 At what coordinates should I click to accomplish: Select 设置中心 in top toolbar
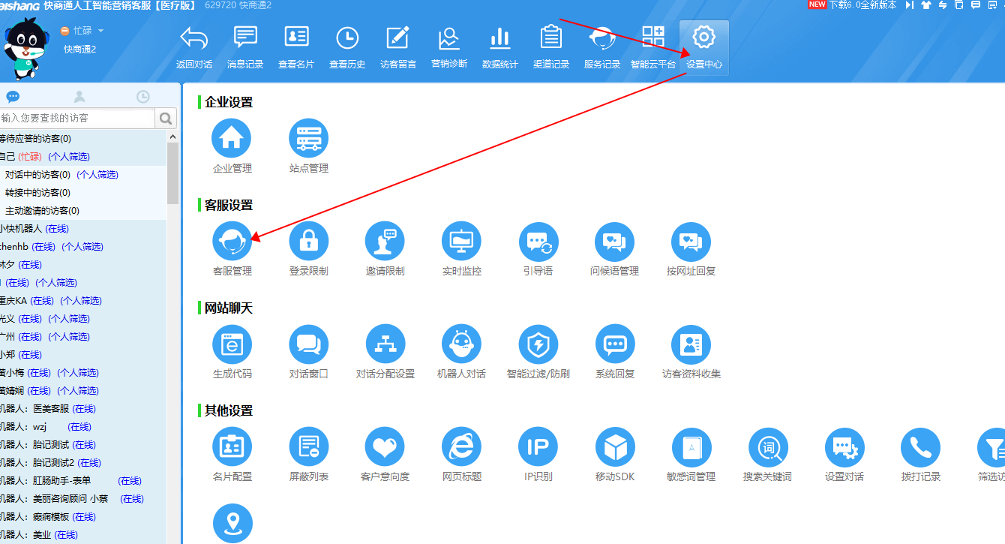pos(703,48)
